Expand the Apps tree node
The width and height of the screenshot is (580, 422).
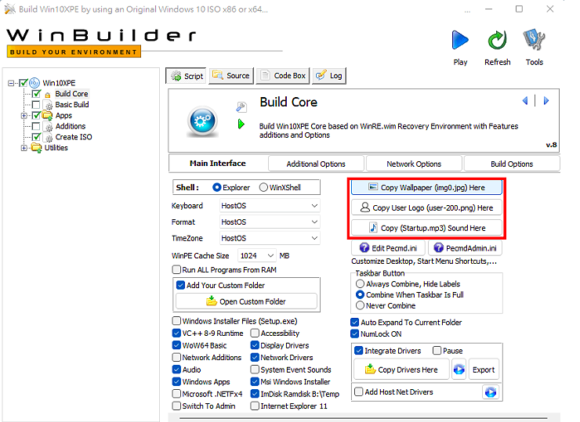point(24,116)
